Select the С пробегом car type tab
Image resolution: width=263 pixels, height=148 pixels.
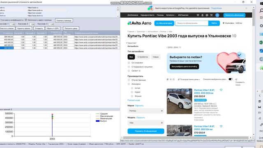pos(143,57)
